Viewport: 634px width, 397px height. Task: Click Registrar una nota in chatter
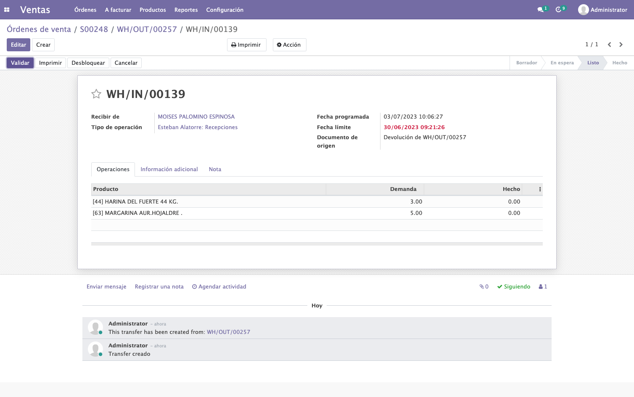click(x=159, y=287)
